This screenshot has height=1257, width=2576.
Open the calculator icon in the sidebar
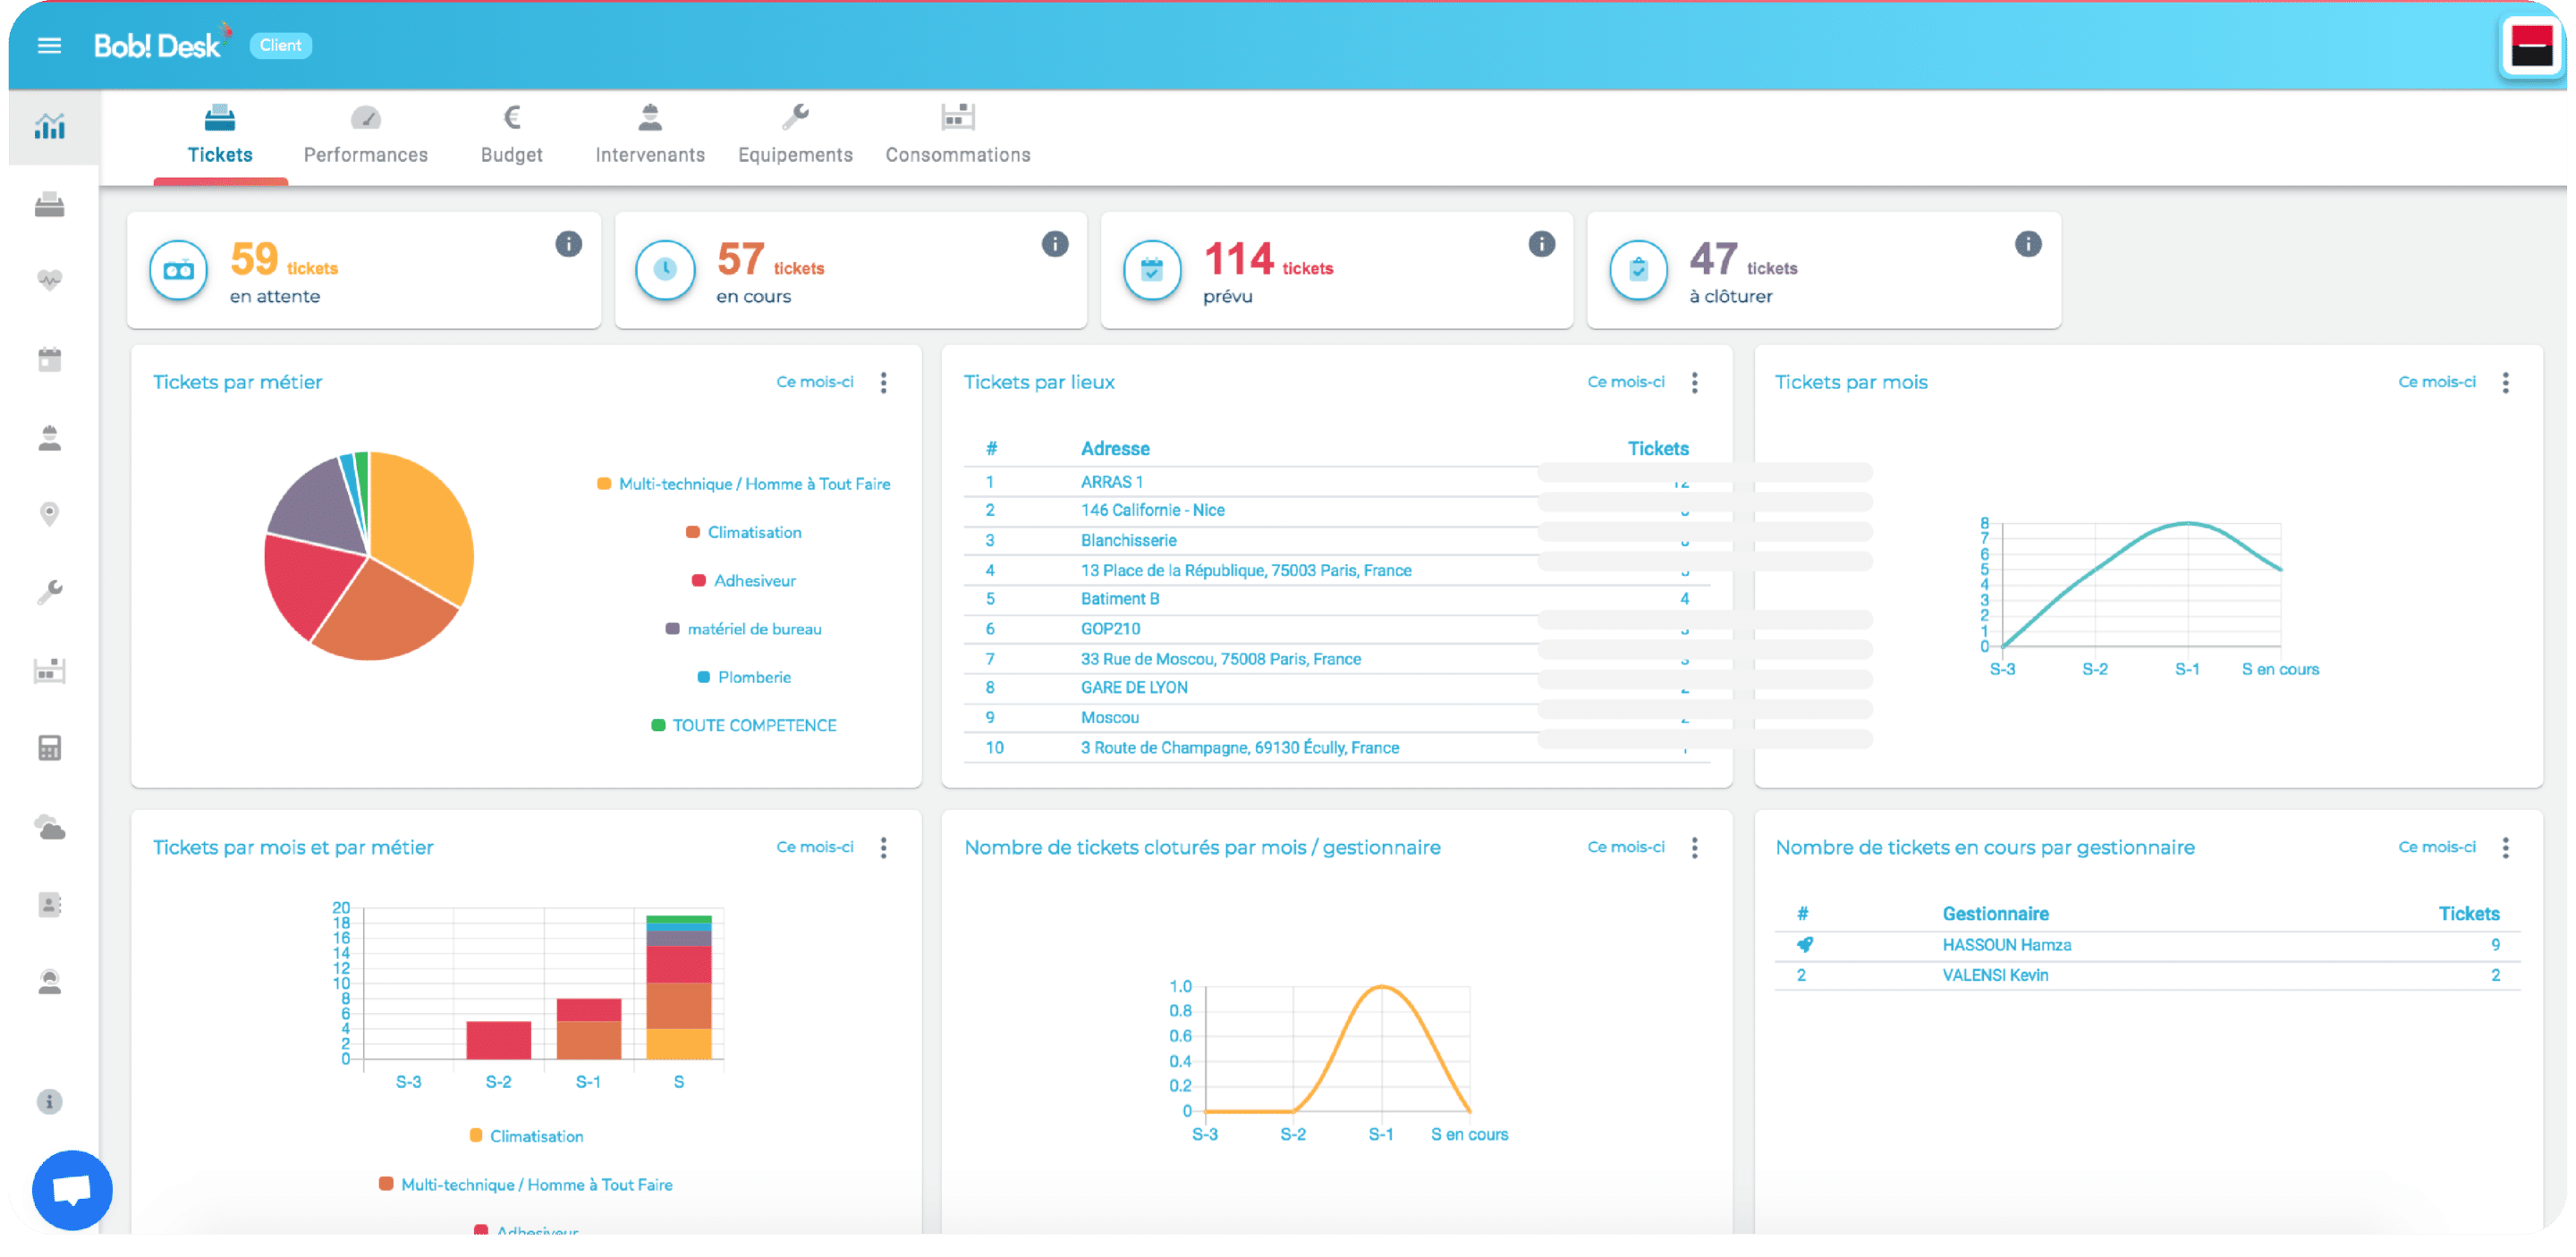[x=50, y=748]
